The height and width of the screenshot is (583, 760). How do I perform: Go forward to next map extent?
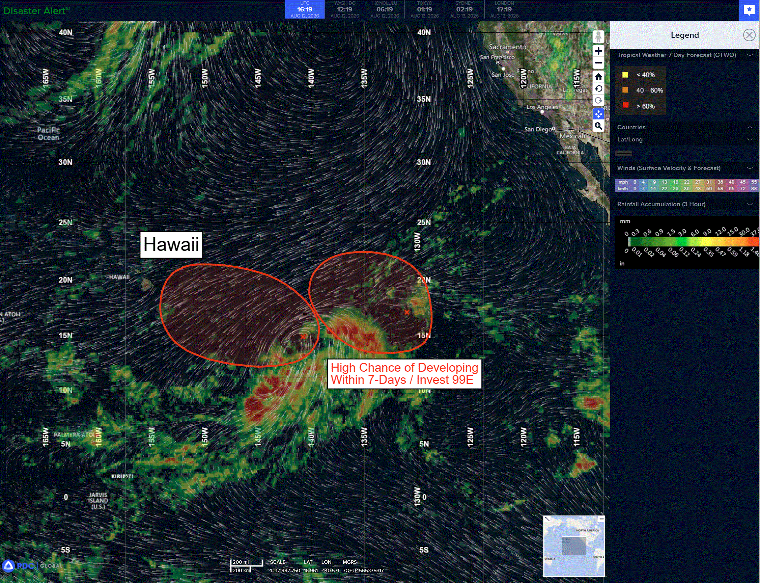(598, 101)
